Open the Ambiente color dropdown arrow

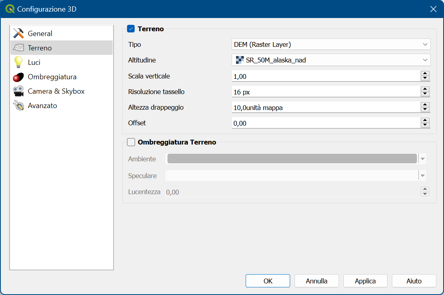(422, 159)
